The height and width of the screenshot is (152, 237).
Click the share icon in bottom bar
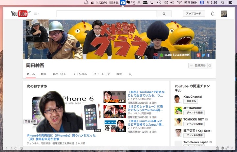tap(217, 148)
